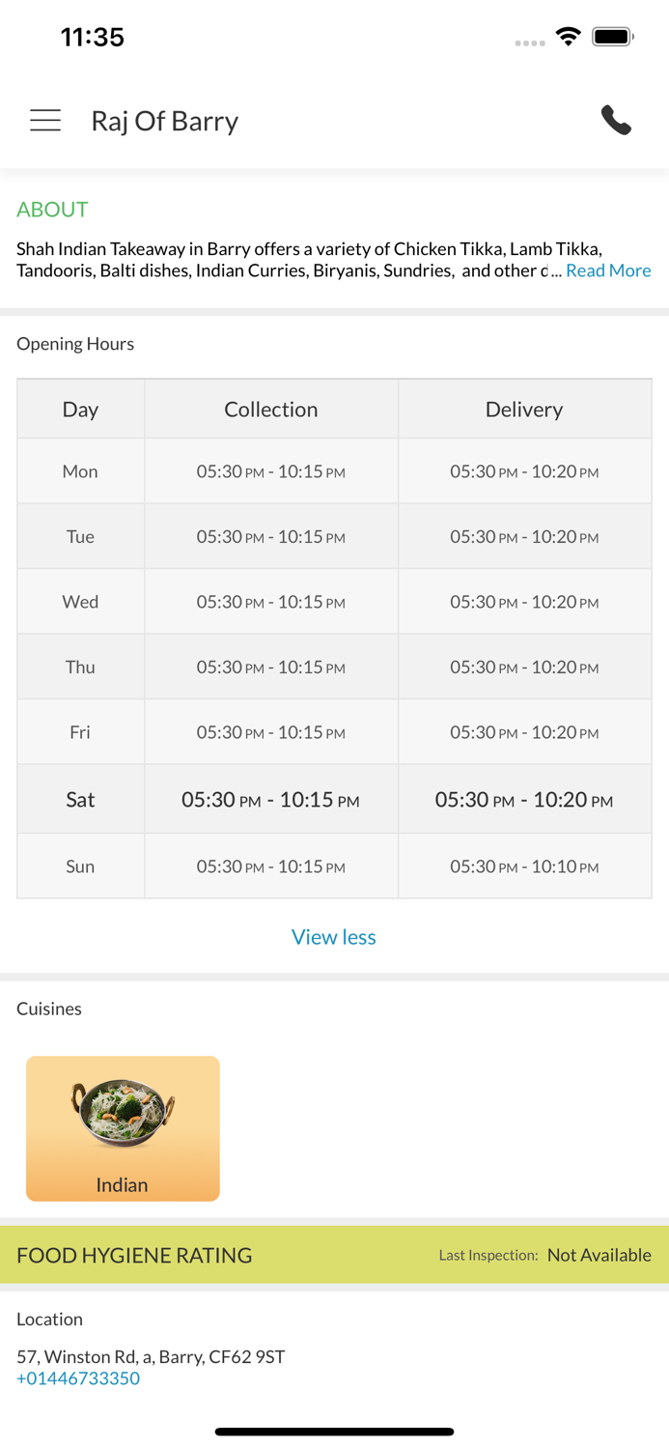Expand About text with Read More
Screen dimensions: 669x1449
608,270
